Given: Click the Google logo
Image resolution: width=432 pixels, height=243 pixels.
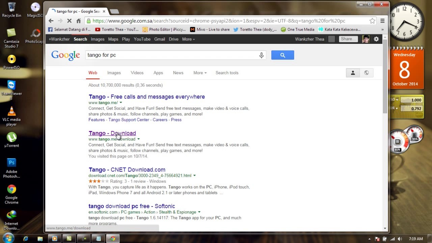Looking at the screenshot, I should [65, 55].
